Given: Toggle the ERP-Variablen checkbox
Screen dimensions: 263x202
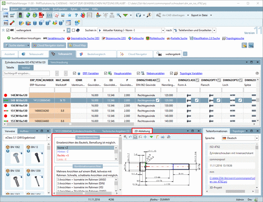Looking at the screenshot, I should point(74,73).
